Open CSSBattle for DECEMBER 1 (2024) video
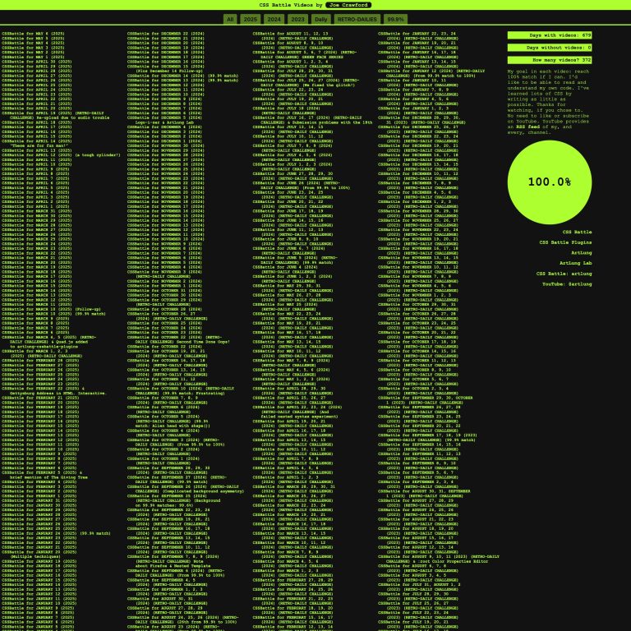 coord(164,141)
